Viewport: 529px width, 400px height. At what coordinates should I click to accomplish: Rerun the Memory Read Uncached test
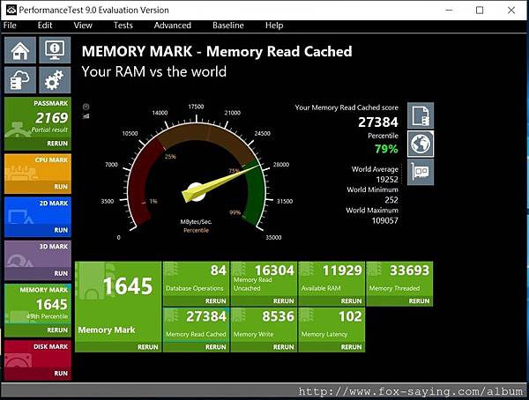coord(283,300)
